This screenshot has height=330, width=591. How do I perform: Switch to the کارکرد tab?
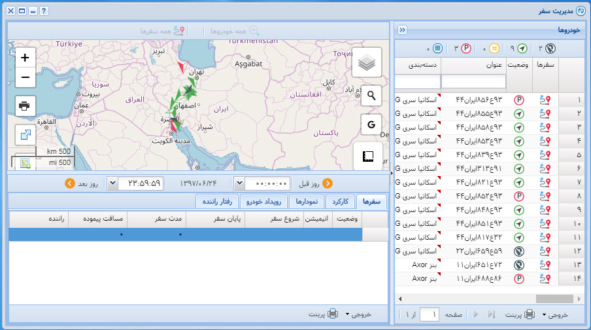point(339,202)
